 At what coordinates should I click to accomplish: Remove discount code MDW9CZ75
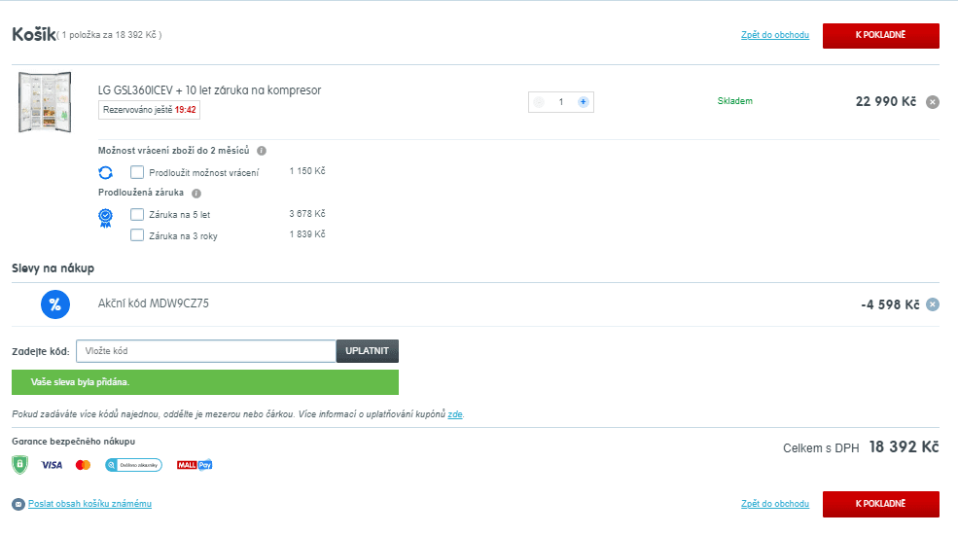[x=933, y=304]
